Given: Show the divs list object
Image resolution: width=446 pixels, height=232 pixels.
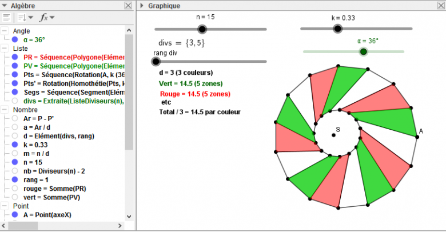Looking at the screenshot, I should pyautogui.click(x=15, y=101).
